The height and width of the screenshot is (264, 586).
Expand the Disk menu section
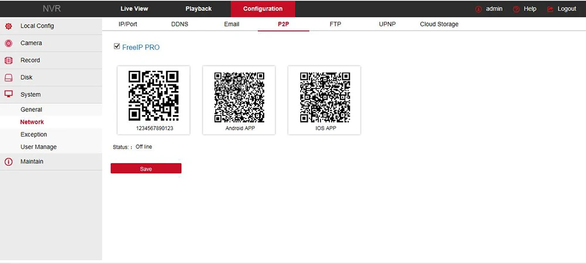pos(51,78)
